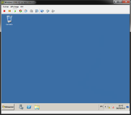Take a snapshot using the snapshot icon
131x115 pixels.
click(x=26, y=11)
